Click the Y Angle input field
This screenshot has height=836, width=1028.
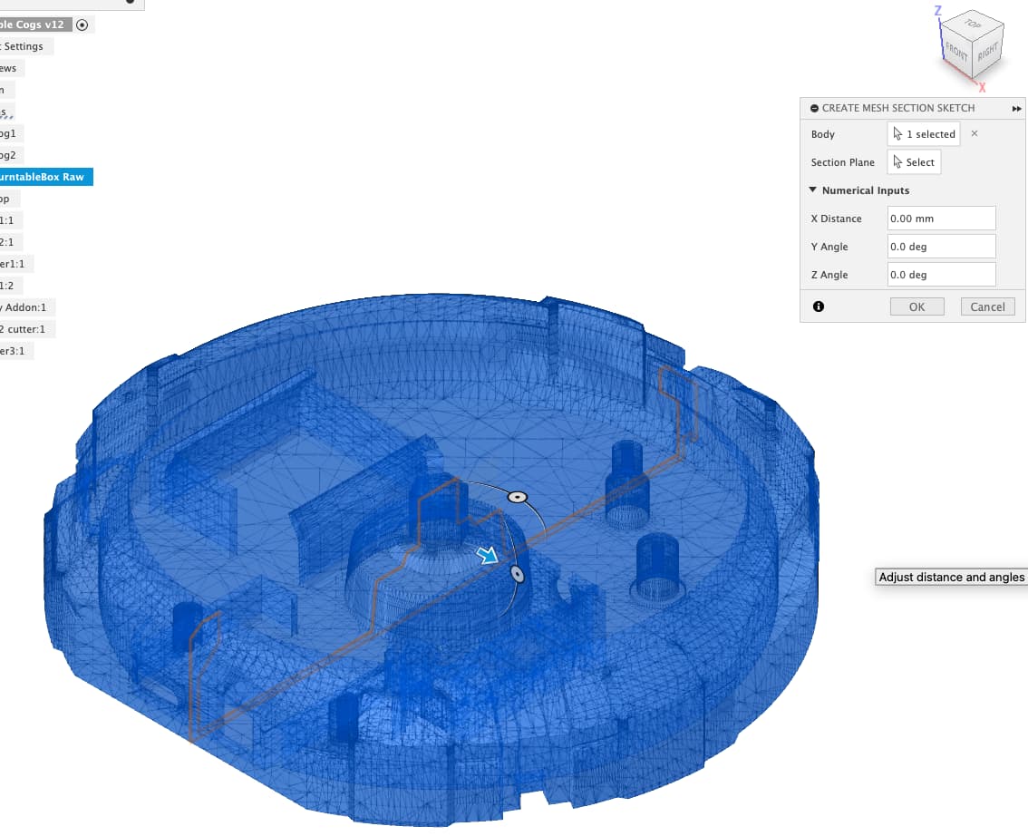tap(941, 247)
